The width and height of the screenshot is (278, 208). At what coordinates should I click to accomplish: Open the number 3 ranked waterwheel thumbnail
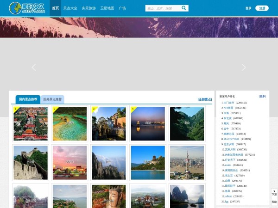(x=109, y=123)
